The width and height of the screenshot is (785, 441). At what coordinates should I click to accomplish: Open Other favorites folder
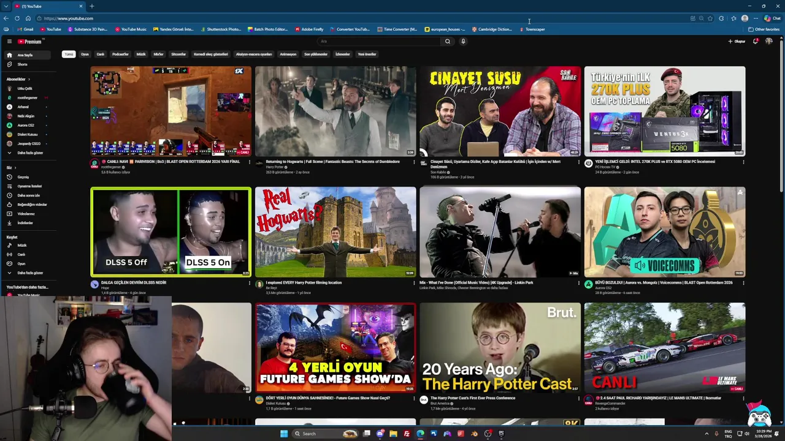coord(764,29)
